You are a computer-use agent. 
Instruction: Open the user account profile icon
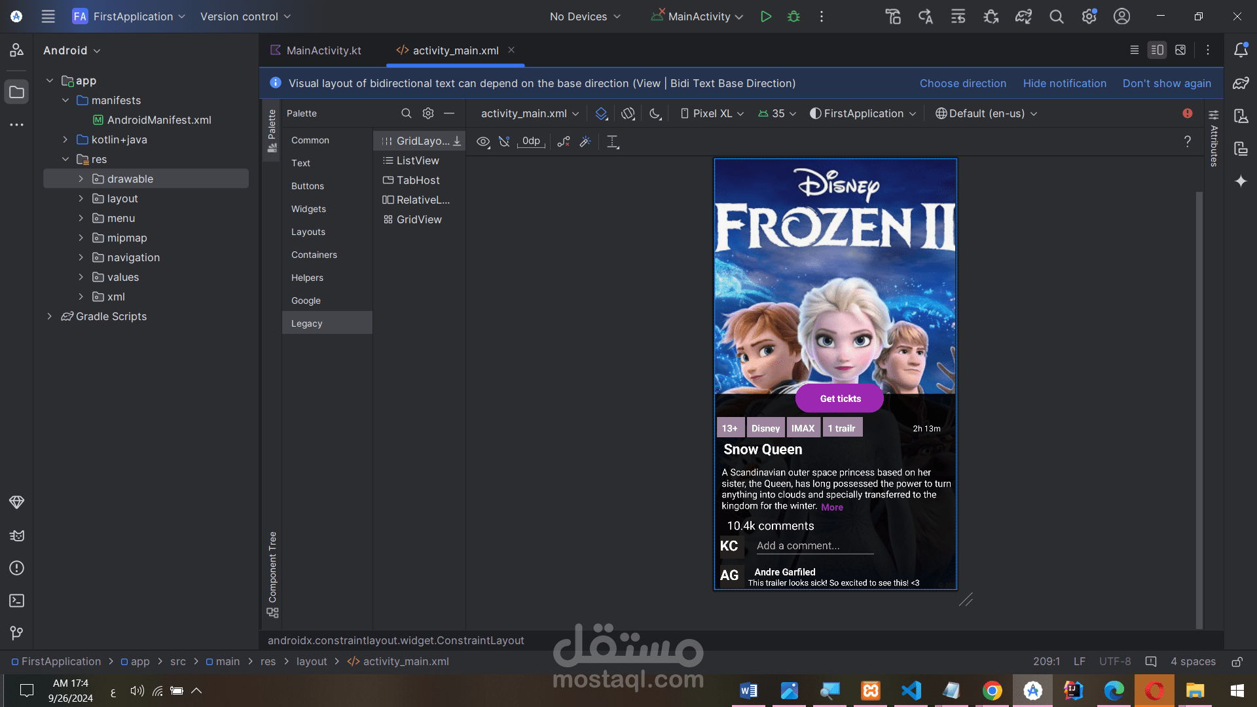coord(1121,16)
